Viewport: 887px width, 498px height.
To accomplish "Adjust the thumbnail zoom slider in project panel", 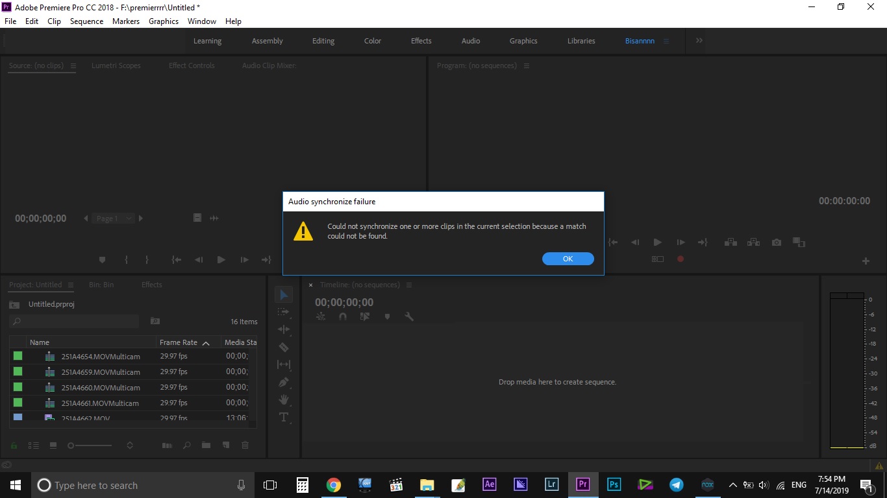I will [x=91, y=445].
